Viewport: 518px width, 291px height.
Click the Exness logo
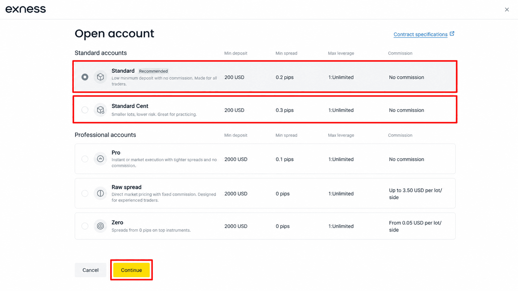point(26,9)
